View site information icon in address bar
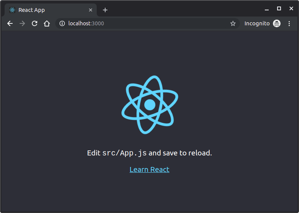The width and height of the screenshot is (299, 213). pyautogui.click(x=62, y=23)
